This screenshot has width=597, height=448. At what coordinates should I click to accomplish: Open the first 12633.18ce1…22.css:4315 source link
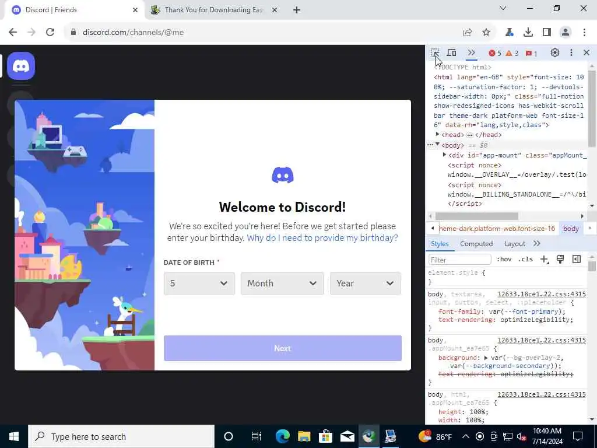(x=542, y=294)
